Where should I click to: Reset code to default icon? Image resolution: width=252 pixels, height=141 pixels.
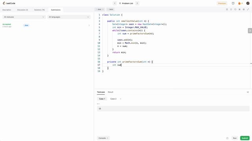235,9
